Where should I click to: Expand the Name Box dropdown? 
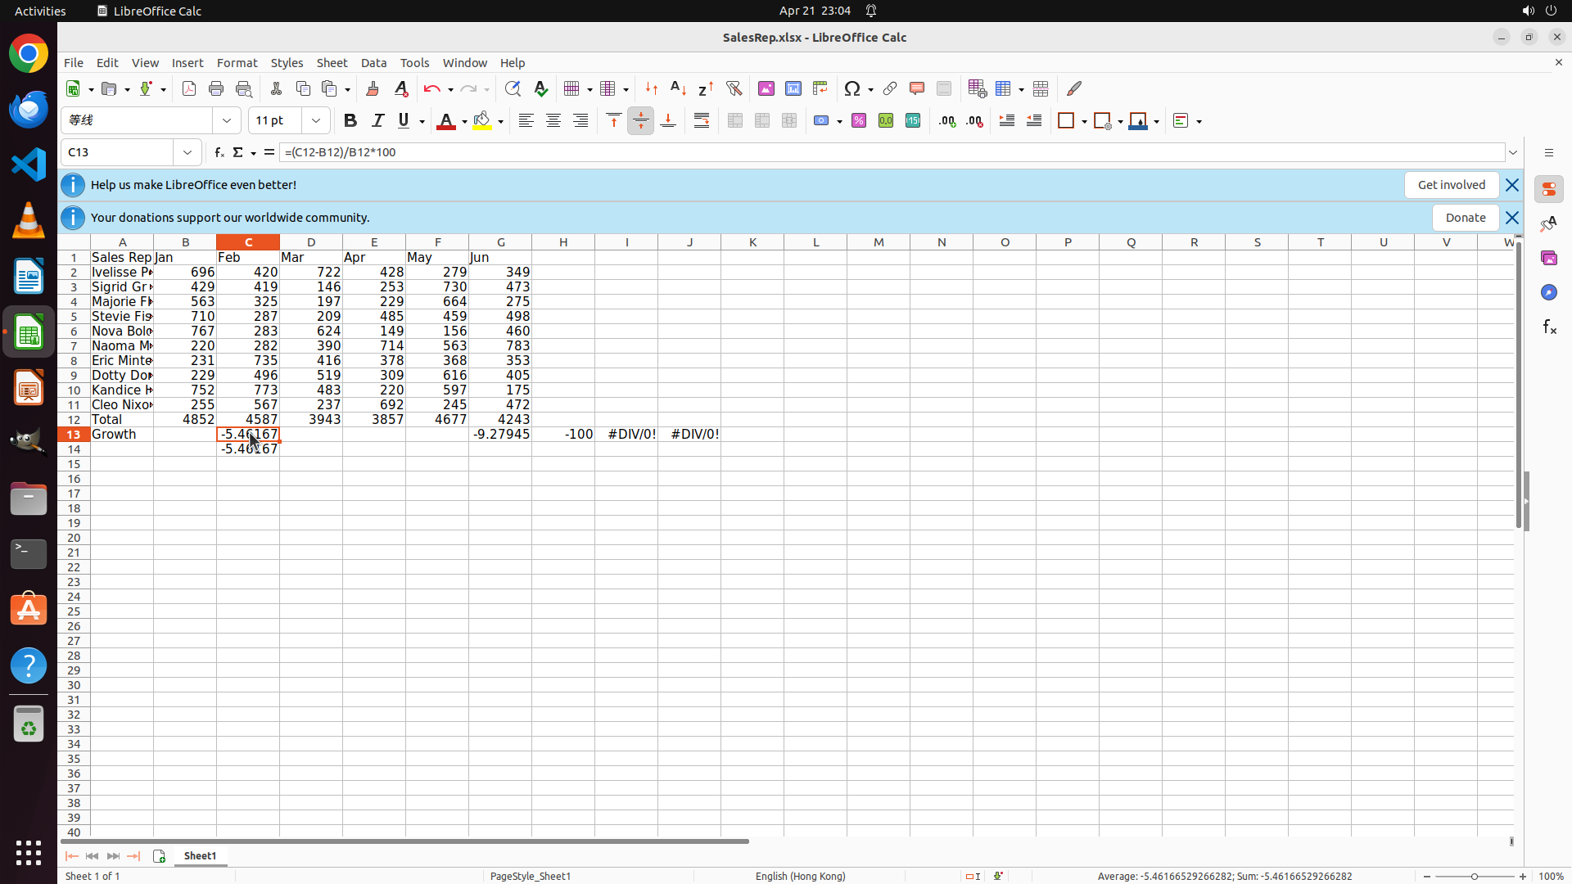tap(187, 152)
